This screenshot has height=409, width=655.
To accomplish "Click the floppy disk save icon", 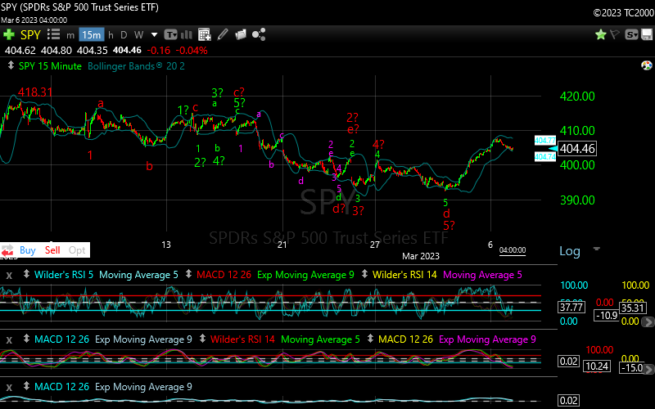I will 647,34.
